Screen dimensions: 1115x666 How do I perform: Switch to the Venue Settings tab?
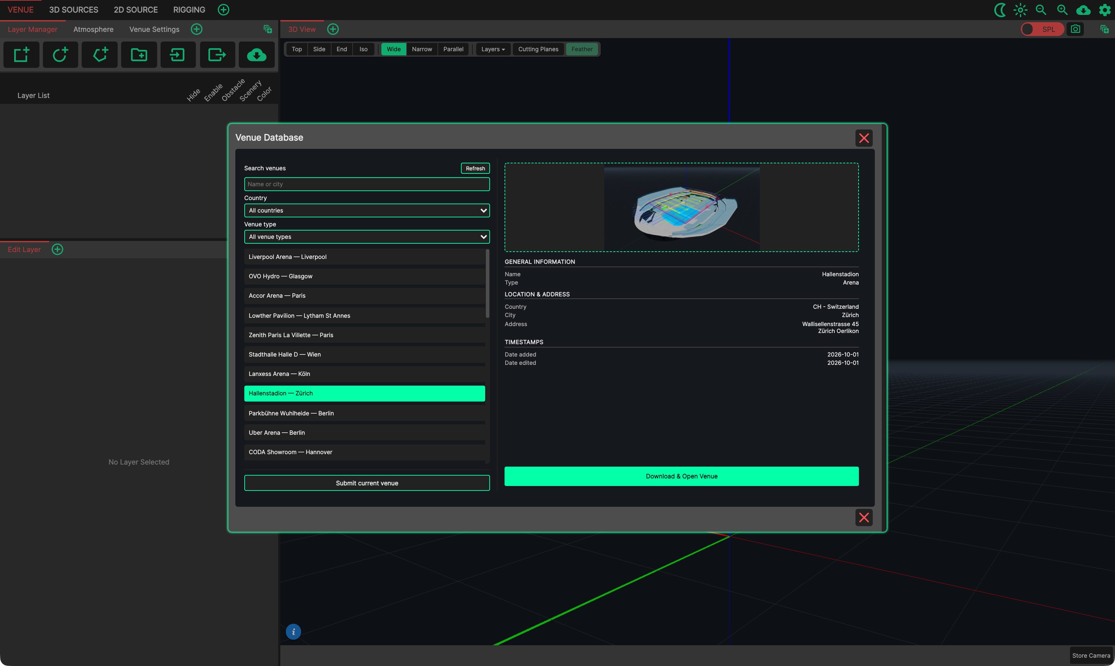pyautogui.click(x=154, y=29)
